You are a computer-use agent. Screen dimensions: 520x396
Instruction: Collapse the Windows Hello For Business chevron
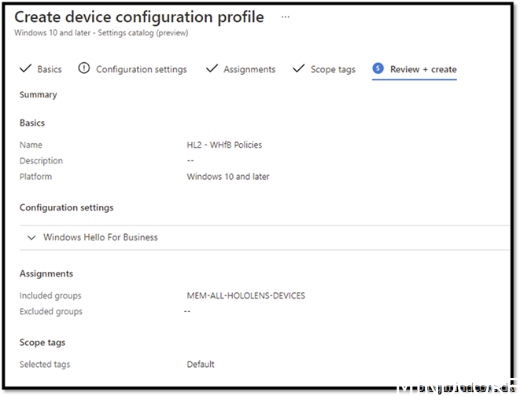(x=31, y=237)
